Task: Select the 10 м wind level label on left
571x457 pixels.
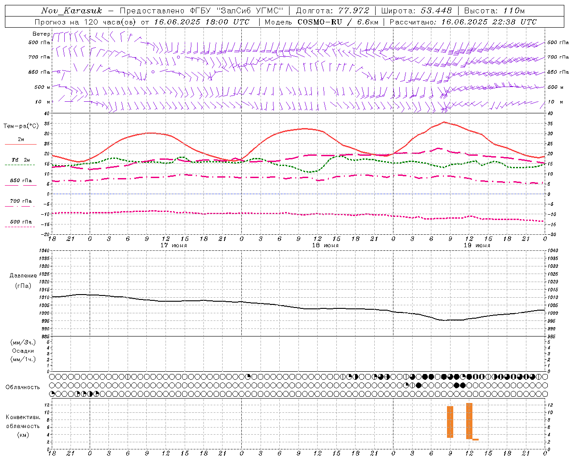Action: (42, 102)
